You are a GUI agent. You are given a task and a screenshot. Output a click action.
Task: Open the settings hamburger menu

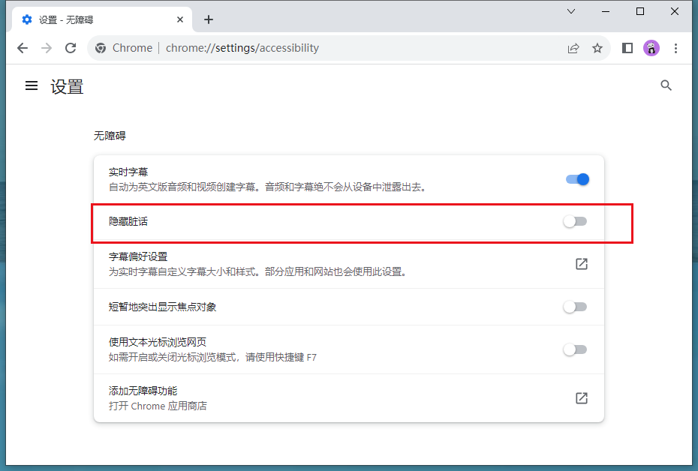pos(32,85)
